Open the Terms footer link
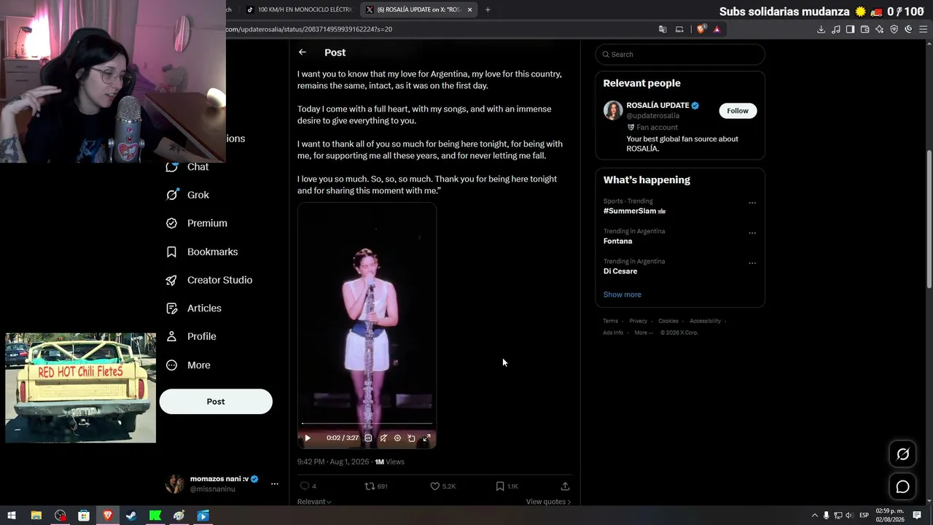Viewport: 933px width, 525px height. 610,321
